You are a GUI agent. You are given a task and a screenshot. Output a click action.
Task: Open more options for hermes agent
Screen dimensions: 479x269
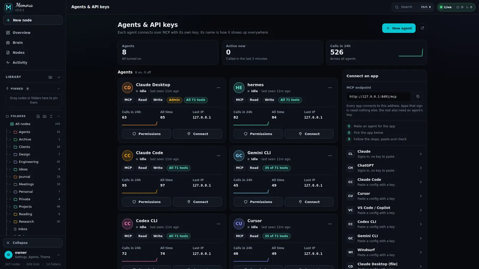330,88
